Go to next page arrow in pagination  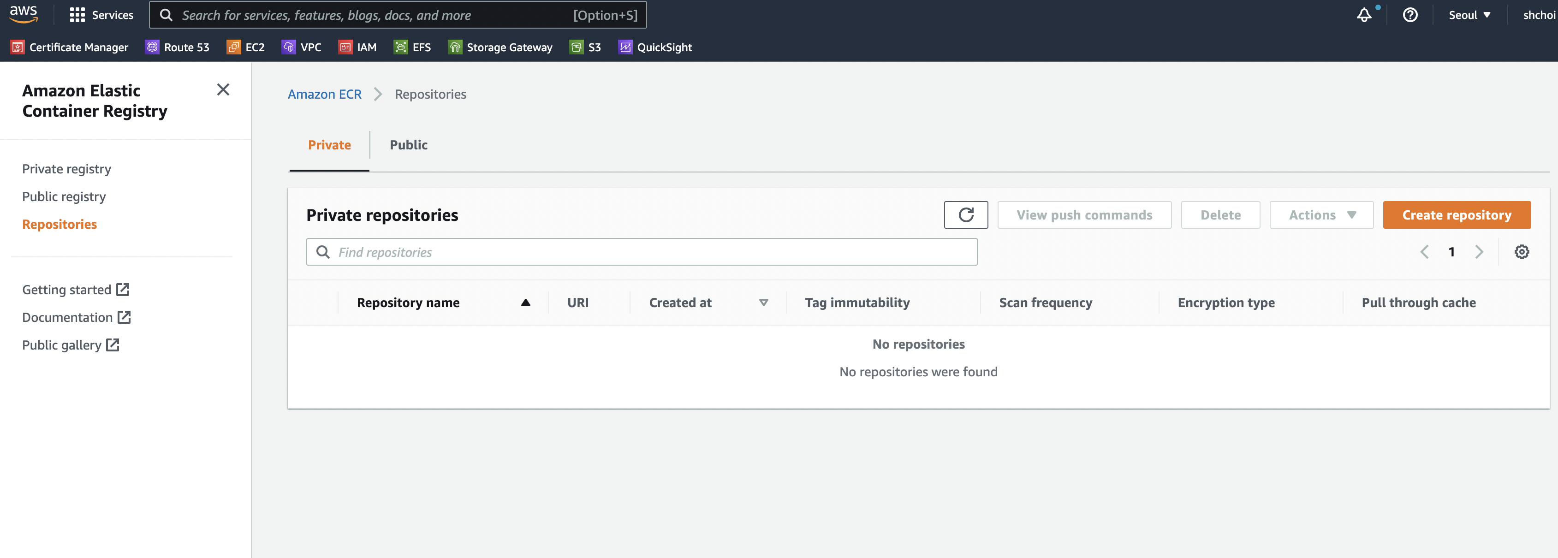(x=1479, y=251)
